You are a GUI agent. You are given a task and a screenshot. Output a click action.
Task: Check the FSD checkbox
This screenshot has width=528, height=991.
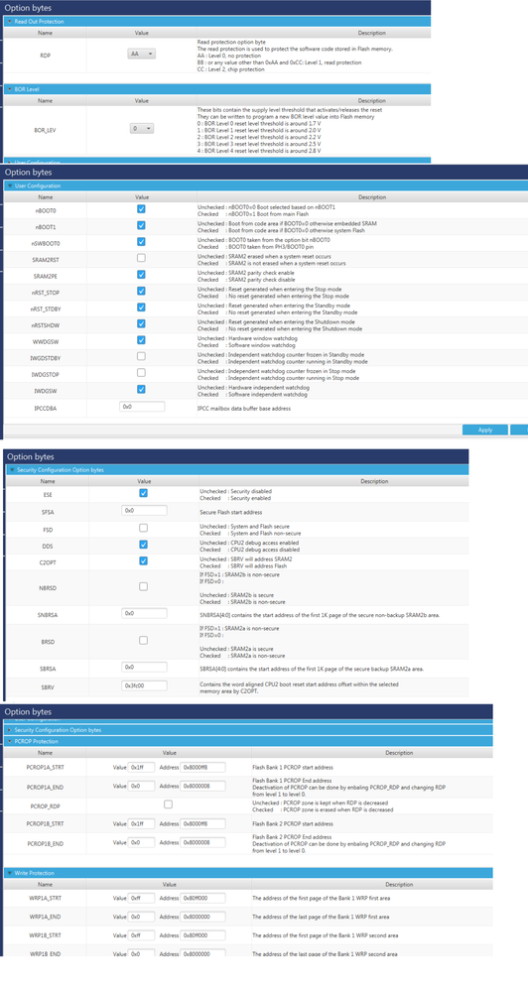[144, 528]
